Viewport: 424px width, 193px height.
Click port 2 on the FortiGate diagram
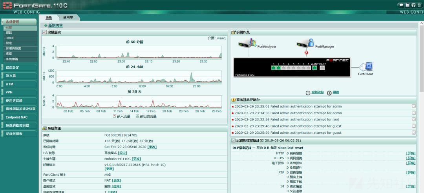click(278, 68)
